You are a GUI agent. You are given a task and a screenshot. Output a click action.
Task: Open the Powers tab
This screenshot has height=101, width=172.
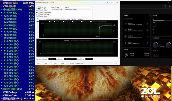coord(63,19)
